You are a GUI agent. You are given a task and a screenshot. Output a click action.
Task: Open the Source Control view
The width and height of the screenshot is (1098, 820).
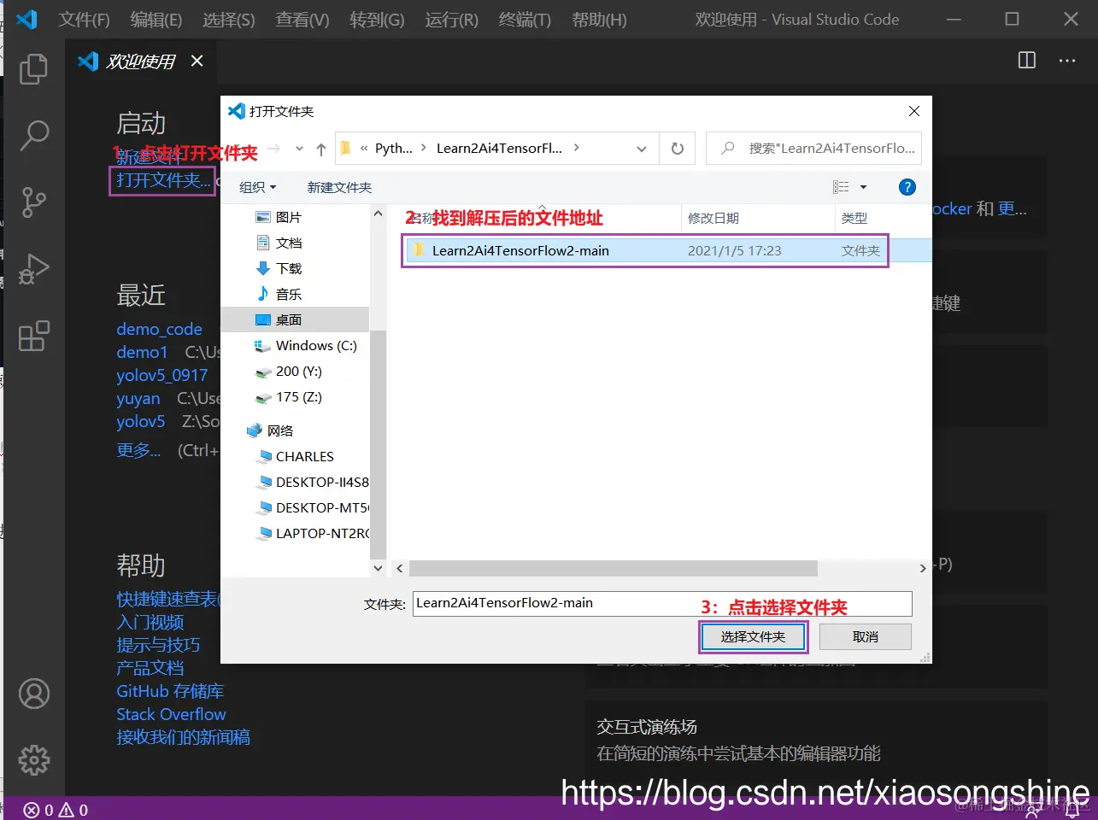click(33, 202)
